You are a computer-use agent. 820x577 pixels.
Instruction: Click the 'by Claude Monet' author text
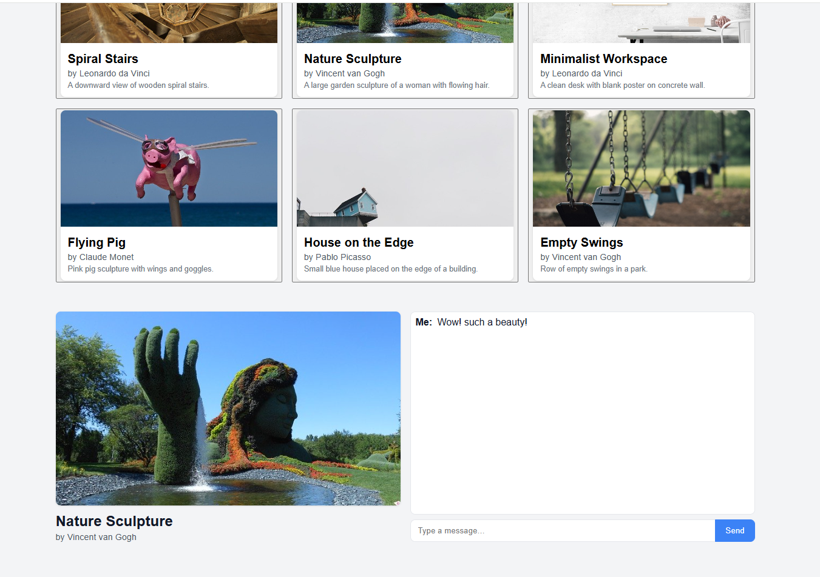pos(101,257)
